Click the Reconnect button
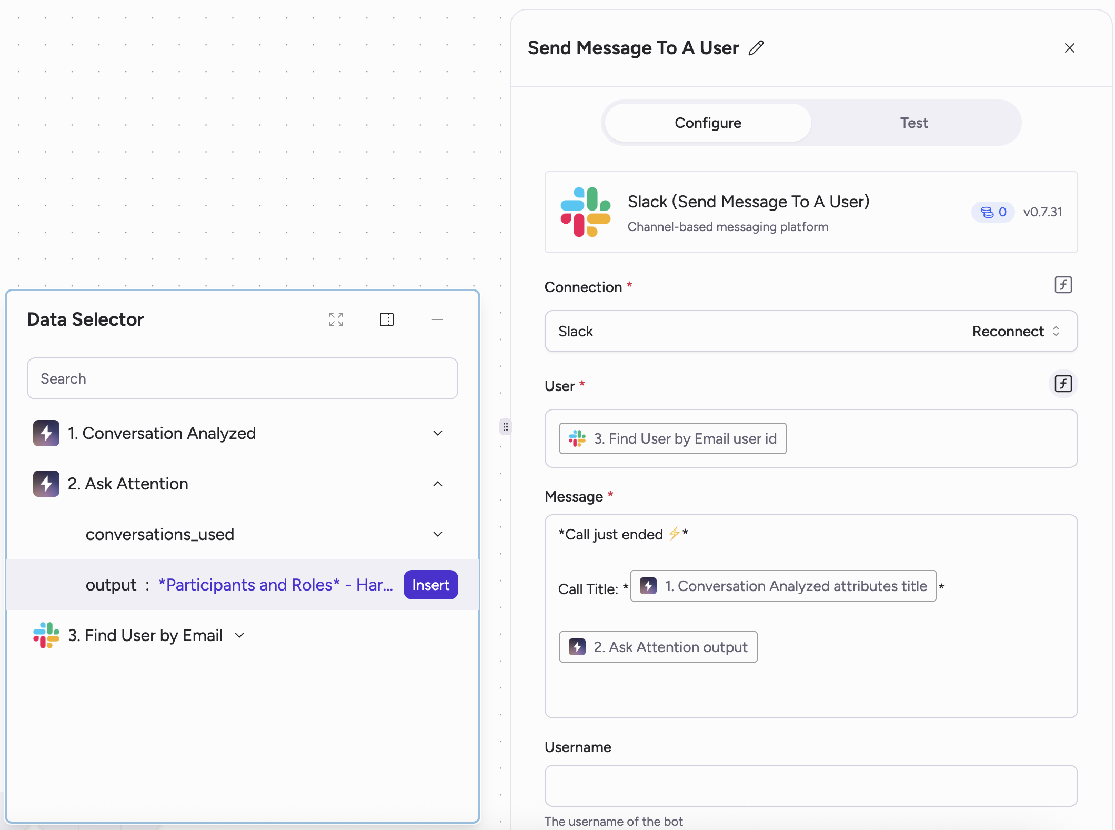This screenshot has height=830, width=1115. [1008, 331]
